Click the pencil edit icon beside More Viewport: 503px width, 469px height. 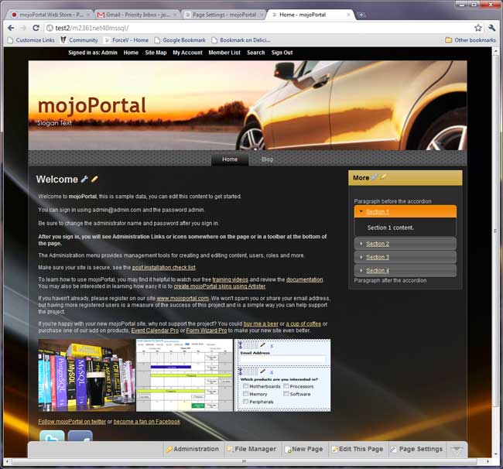point(383,177)
